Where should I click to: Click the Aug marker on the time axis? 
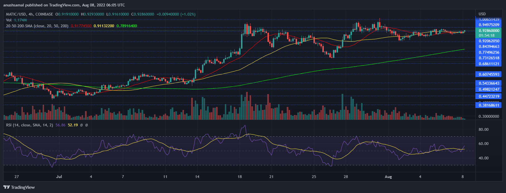(x=388, y=177)
